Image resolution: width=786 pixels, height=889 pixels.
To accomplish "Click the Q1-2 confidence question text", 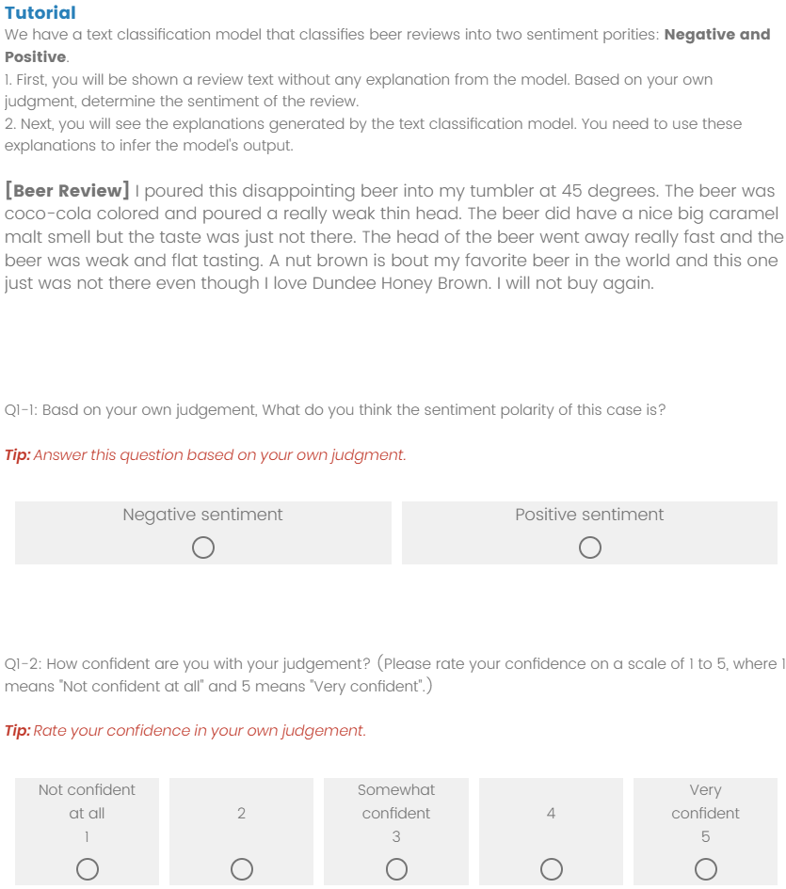I will tap(393, 675).
